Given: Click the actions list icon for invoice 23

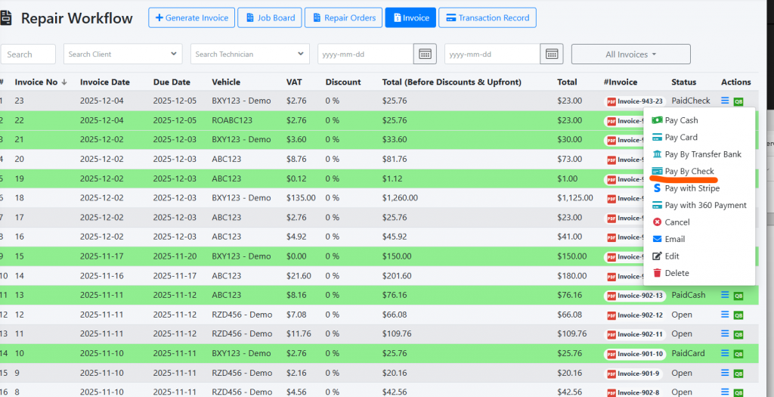Looking at the screenshot, I should pyautogui.click(x=725, y=101).
